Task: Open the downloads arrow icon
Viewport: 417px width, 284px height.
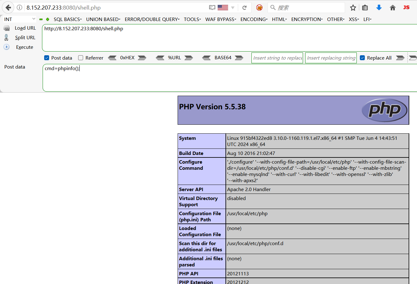Action: [379, 7]
